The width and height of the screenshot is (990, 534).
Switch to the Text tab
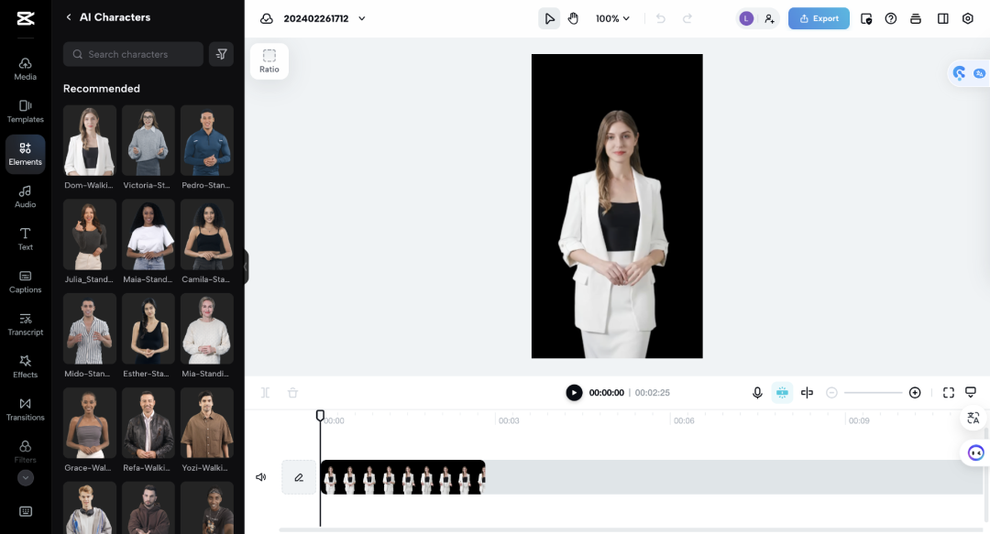pos(25,238)
